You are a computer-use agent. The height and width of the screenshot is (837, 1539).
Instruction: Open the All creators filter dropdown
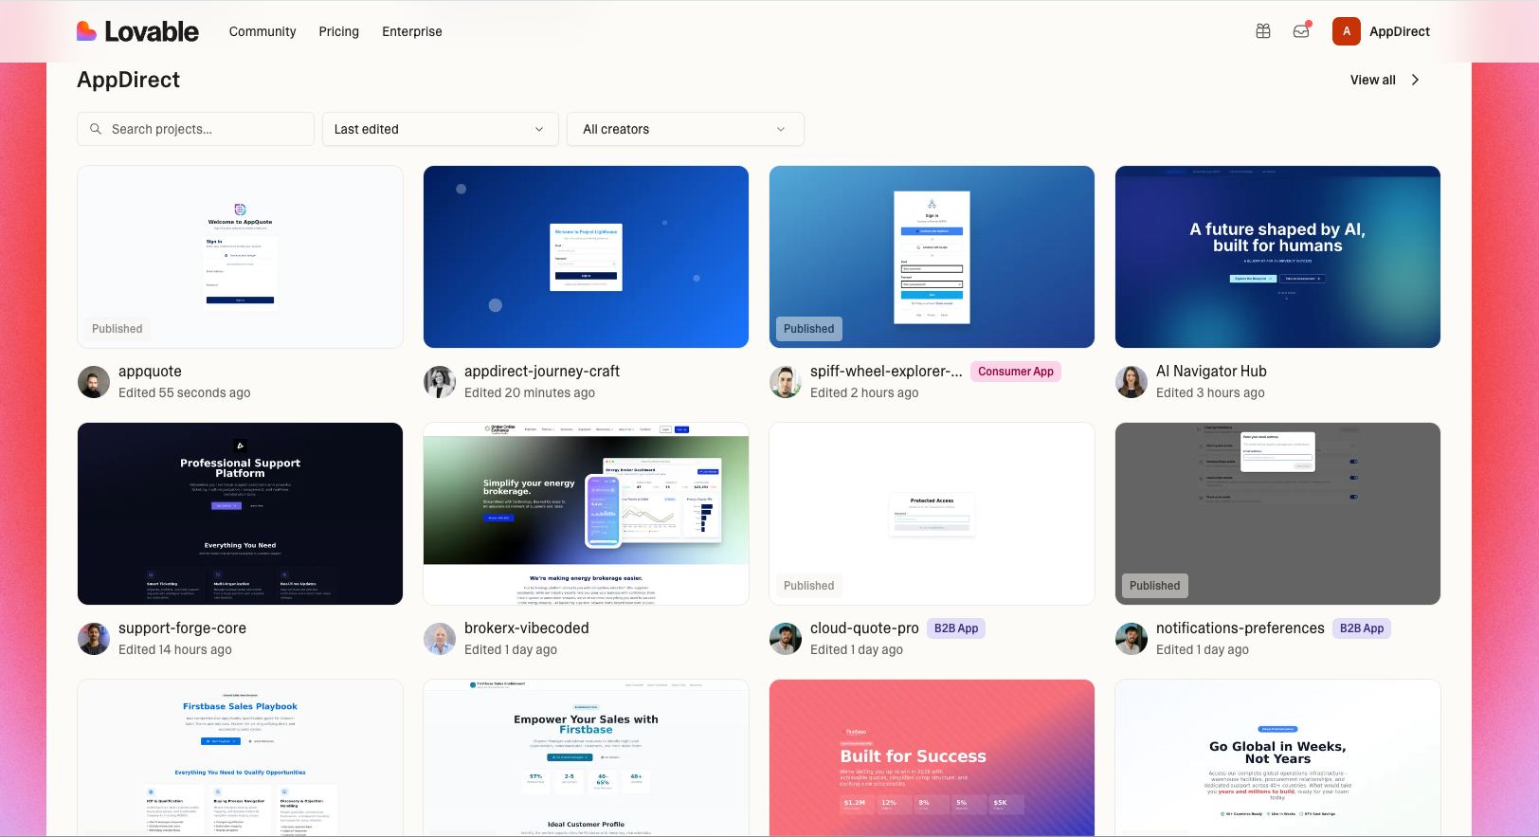pos(685,129)
